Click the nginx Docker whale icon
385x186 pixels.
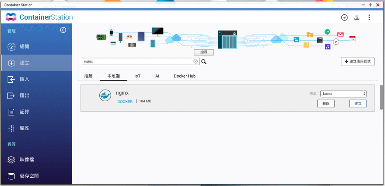(x=105, y=96)
